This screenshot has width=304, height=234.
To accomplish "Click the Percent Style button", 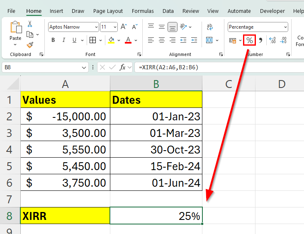I will 250,40.
